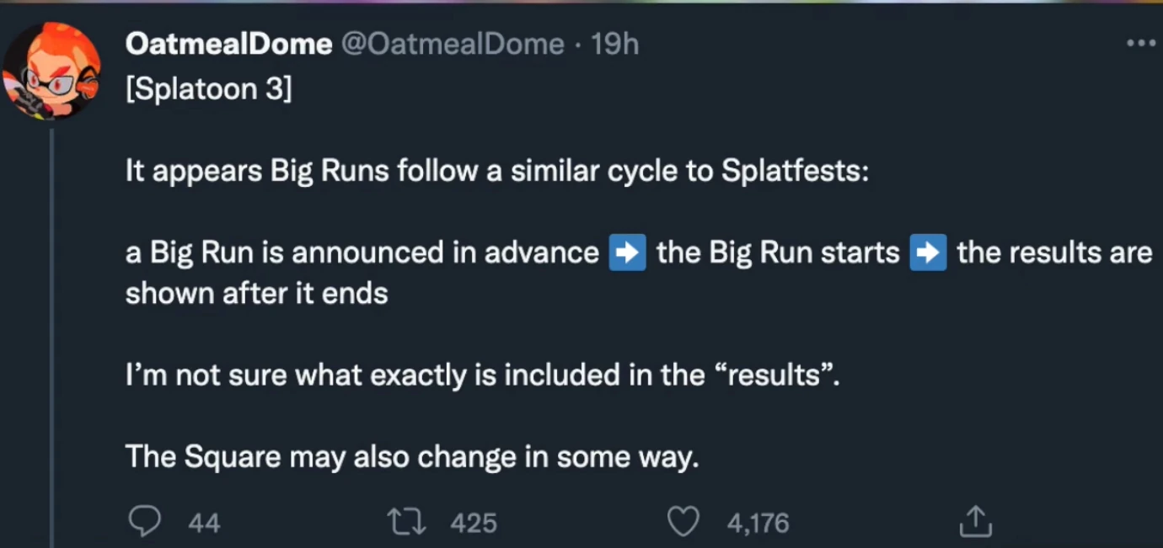The width and height of the screenshot is (1163, 548).
Task: Click the reply speech bubble icon
Action: tap(144, 523)
